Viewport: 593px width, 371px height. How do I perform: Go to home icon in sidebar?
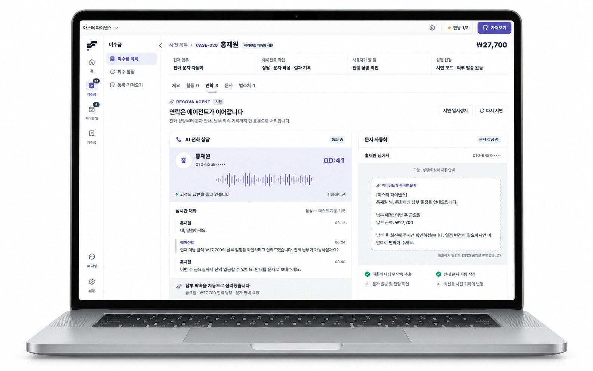coord(92,62)
